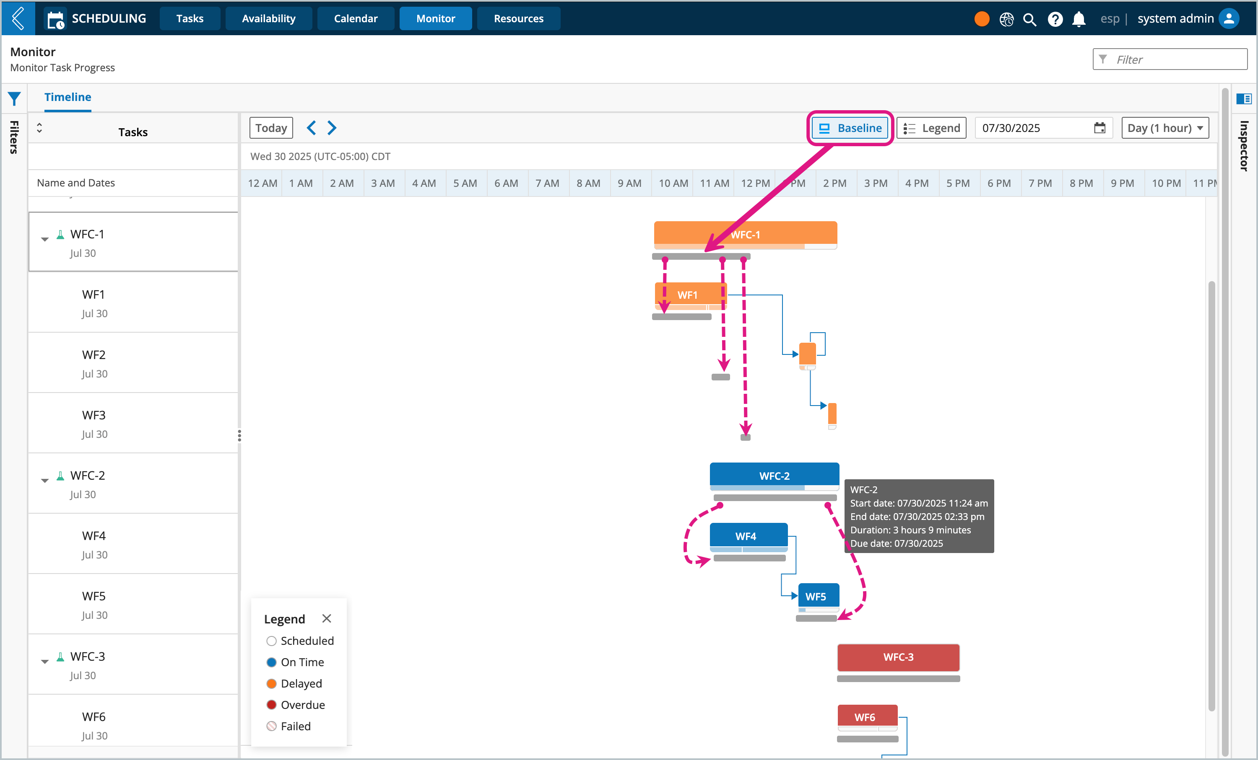Open the Availability tab
Screen dimensions: 1258x760
[x=268, y=18]
